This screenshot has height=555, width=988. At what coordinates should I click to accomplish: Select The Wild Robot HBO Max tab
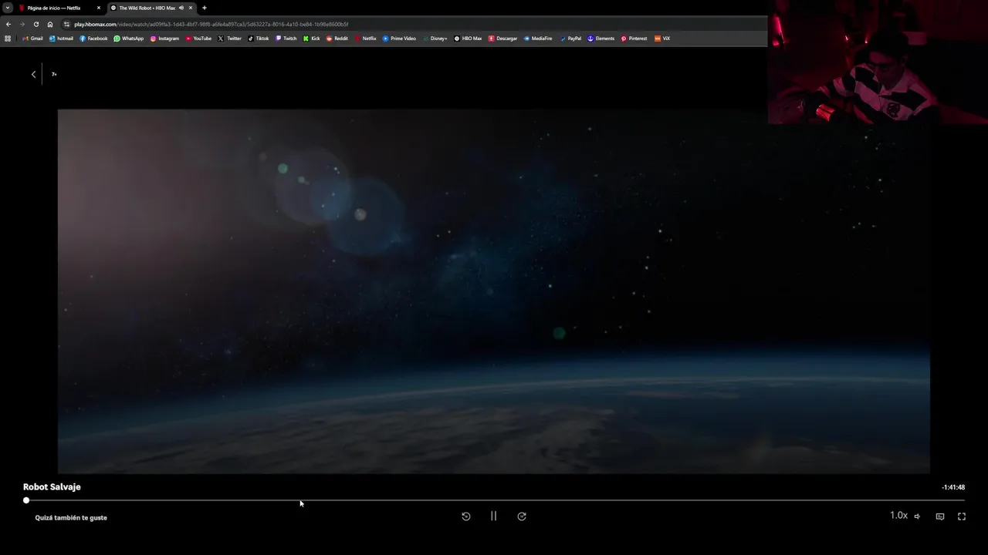(151, 8)
